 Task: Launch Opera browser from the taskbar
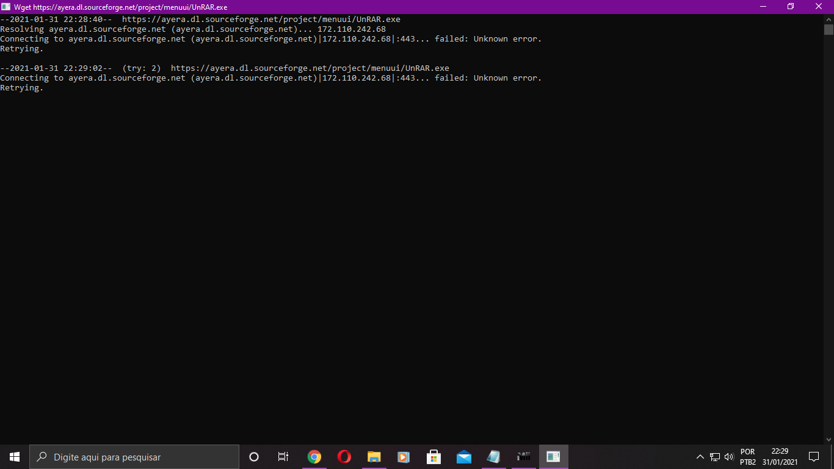[344, 457]
